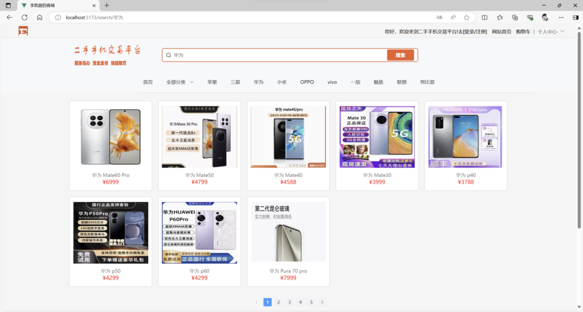View site information icon in address bar
Image resolution: width=583 pixels, height=312 pixels.
tap(58, 18)
